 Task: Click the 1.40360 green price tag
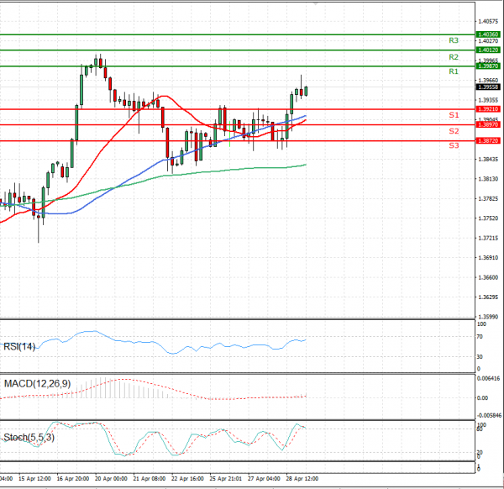(x=488, y=34)
